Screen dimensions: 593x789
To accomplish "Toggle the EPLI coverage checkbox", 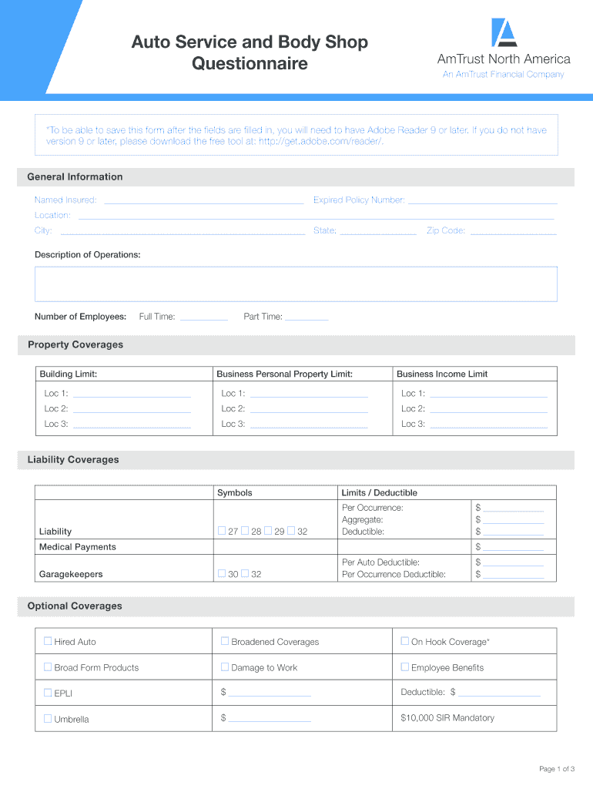I will (x=48, y=693).
